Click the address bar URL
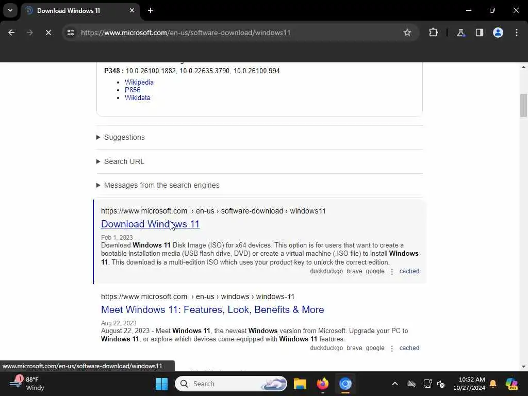 pyautogui.click(x=186, y=32)
